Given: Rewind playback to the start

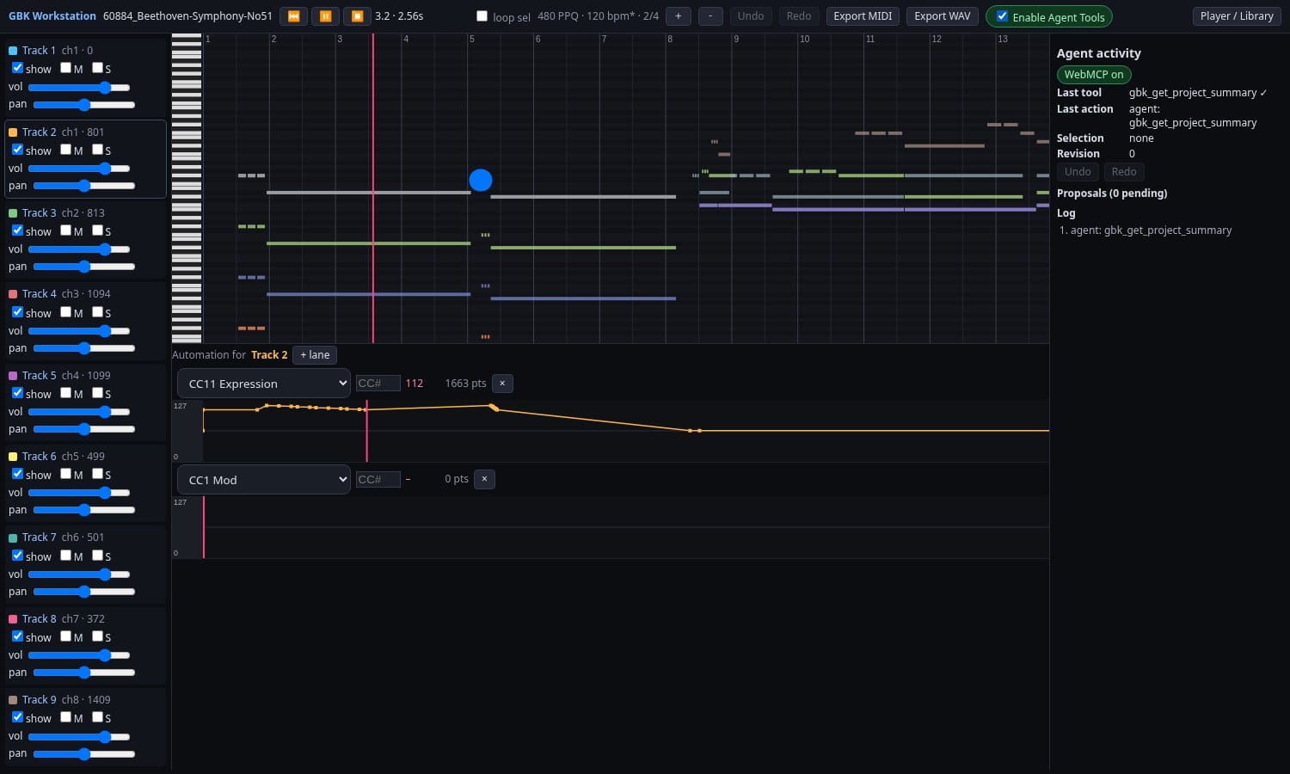Looking at the screenshot, I should point(293,16).
